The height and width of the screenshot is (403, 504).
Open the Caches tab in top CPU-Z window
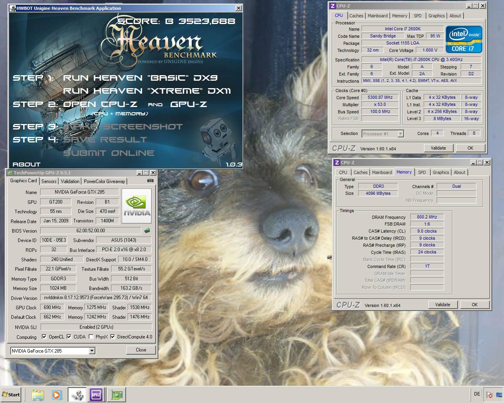coord(356,16)
